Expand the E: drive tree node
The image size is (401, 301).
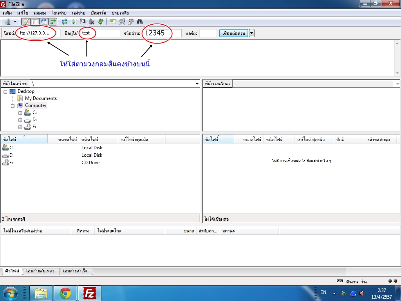pos(20,127)
